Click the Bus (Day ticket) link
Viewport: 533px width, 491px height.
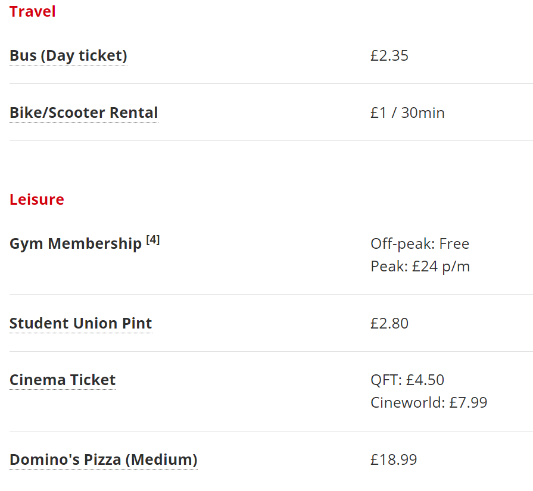click(x=68, y=56)
